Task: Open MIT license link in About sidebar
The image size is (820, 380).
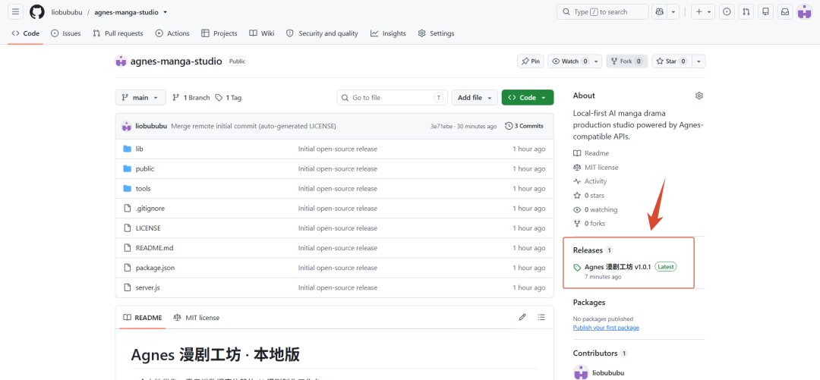Action: [596, 168]
